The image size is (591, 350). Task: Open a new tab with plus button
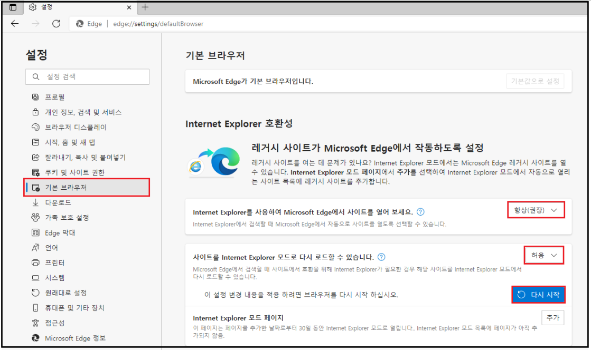[145, 7]
